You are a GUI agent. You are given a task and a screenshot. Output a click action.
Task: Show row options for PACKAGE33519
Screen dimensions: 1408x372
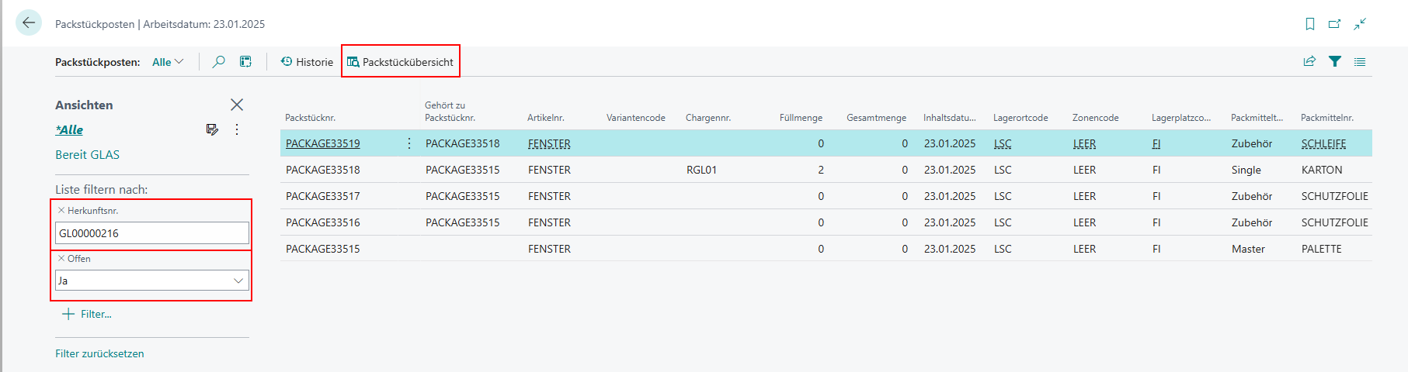tap(409, 143)
